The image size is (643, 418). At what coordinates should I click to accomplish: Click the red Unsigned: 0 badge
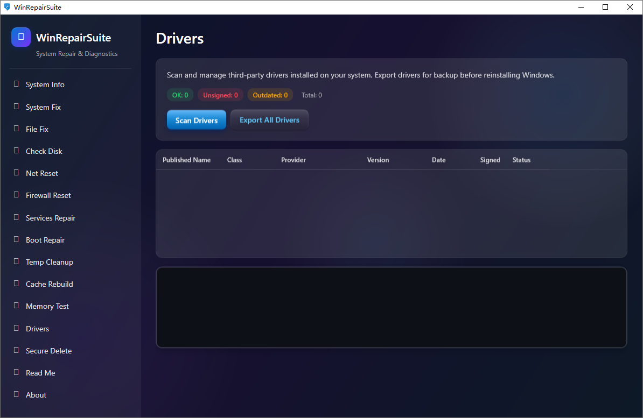220,95
